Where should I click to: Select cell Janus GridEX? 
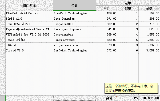tap(29, 40)
